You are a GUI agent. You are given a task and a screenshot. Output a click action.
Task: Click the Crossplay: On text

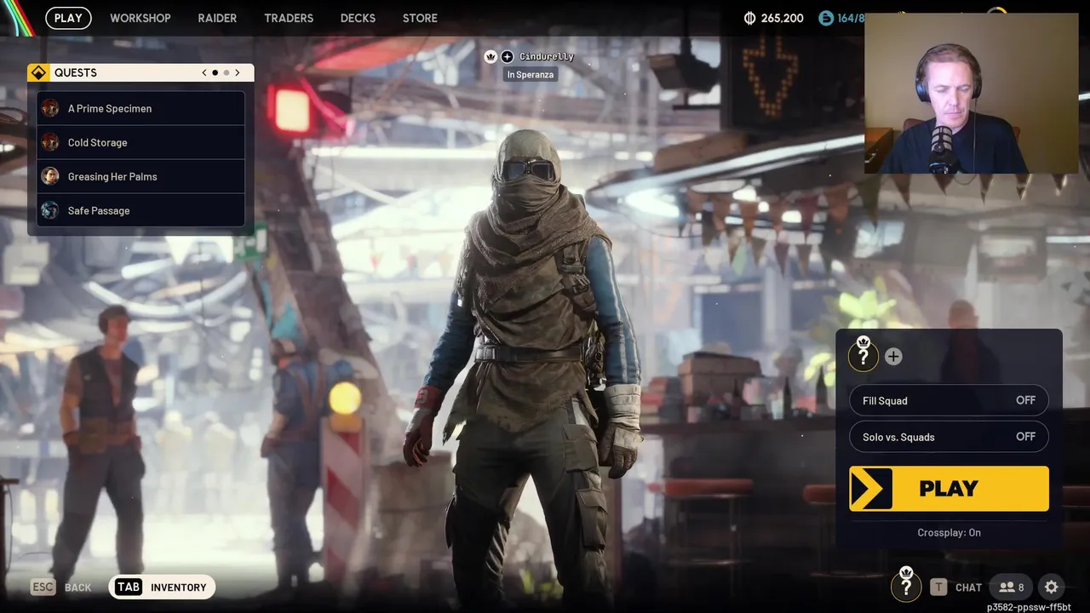pyautogui.click(x=949, y=532)
